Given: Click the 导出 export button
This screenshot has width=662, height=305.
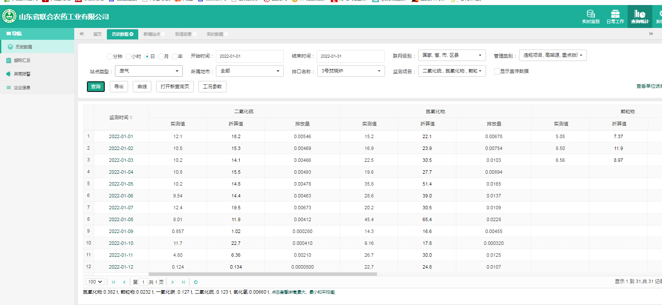Looking at the screenshot, I should [119, 87].
